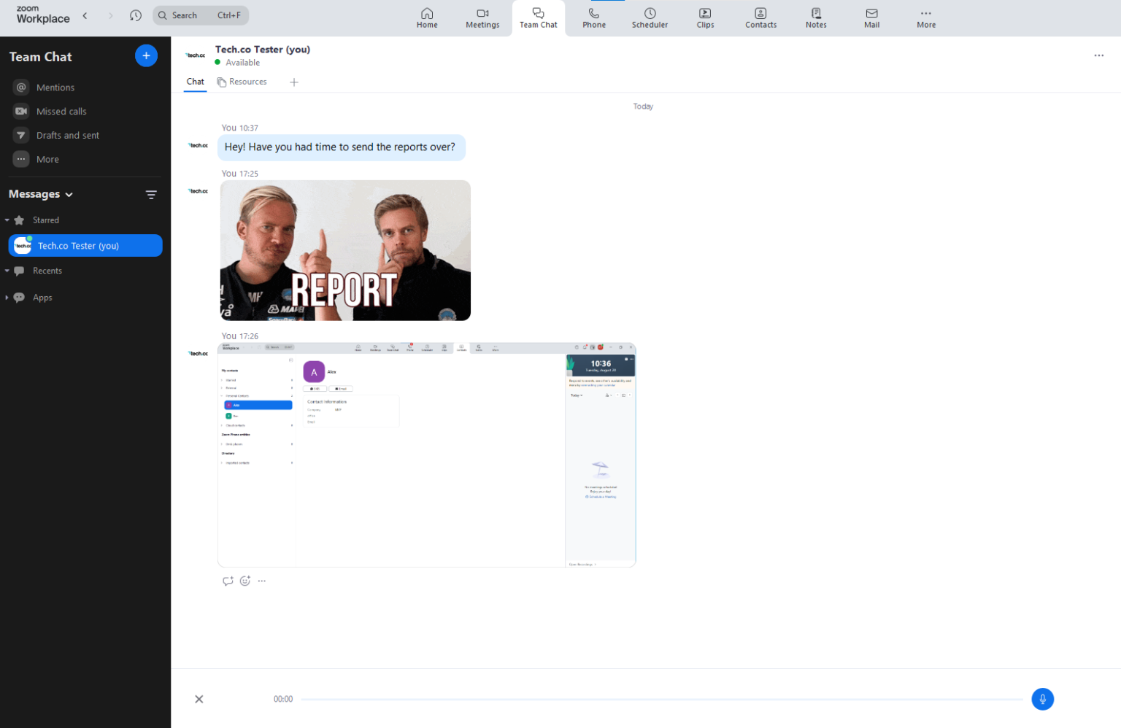Cancel voice recording with the X
This screenshot has height=728, width=1121.
pyautogui.click(x=199, y=699)
